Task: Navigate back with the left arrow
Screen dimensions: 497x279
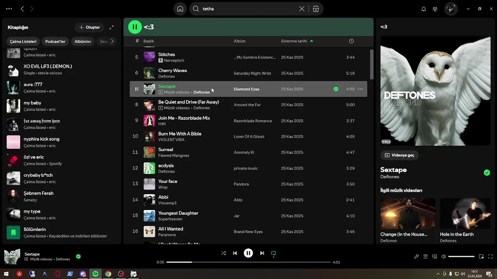Action: pyautogui.click(x=22, y=9)
